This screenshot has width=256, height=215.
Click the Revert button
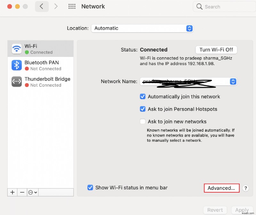(x=215, y=210)
